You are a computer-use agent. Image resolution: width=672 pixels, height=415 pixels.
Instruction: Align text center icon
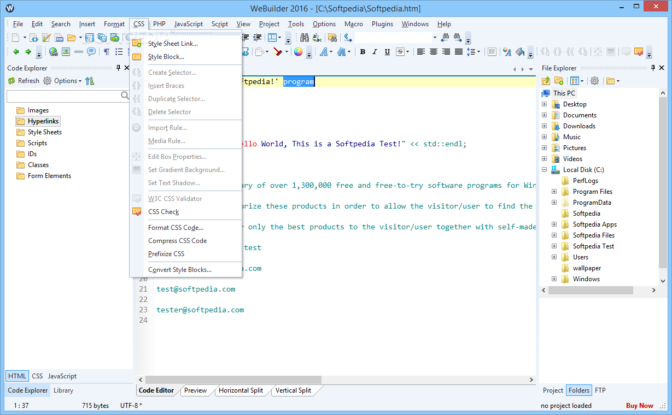tap(433, 52)
